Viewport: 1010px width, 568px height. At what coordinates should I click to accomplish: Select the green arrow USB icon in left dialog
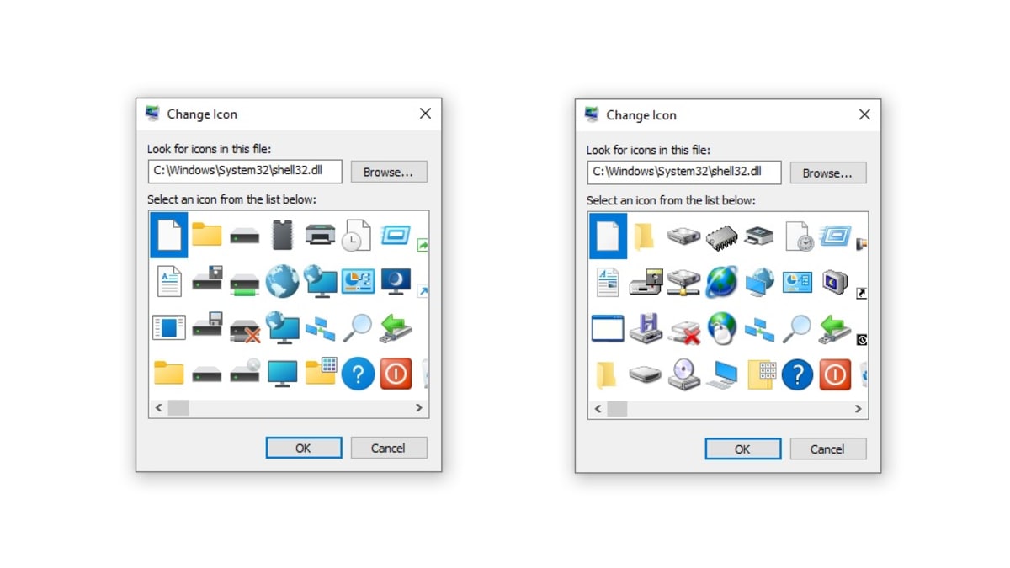click(x=396, y=327)
